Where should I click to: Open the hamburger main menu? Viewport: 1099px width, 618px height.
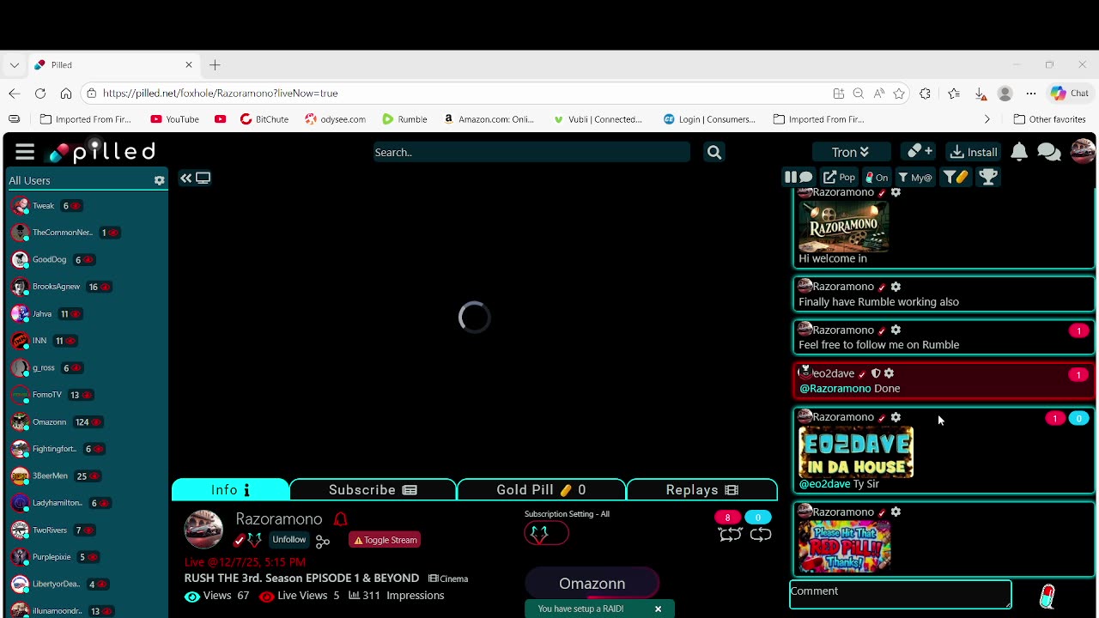[x=24, y=152]
